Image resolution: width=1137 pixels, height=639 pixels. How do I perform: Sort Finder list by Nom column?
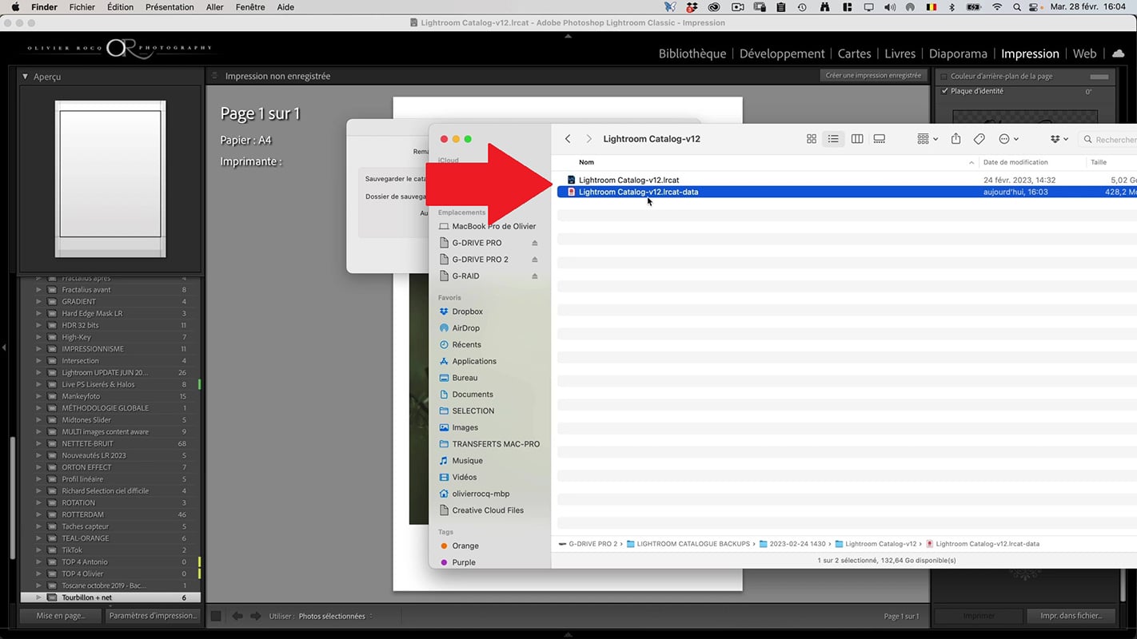pos(586,162)
